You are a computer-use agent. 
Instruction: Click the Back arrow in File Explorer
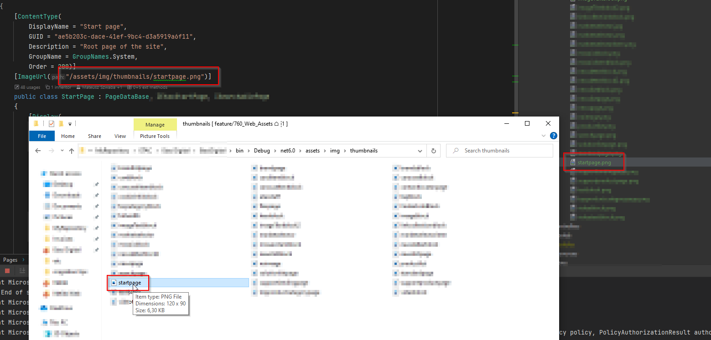(38, 151)
